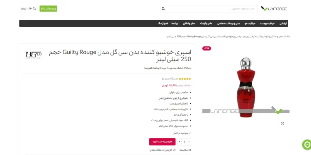Screen dimensions: 311x155
Task: Click the five-star rating
Action: 185,79
